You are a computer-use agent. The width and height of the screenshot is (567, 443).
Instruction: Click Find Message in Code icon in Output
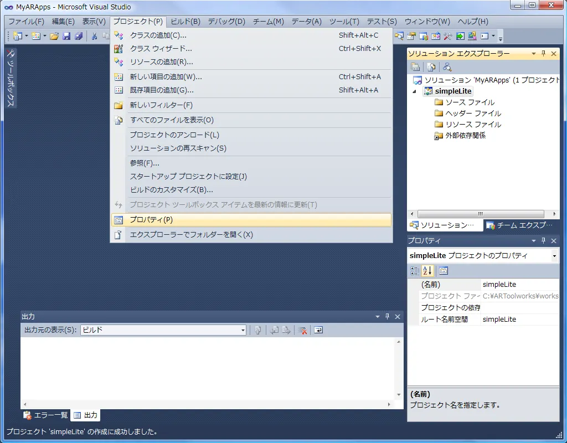coord(257,330)
